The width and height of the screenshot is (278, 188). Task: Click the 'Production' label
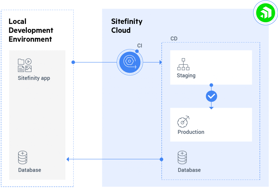tap(191, 132)
